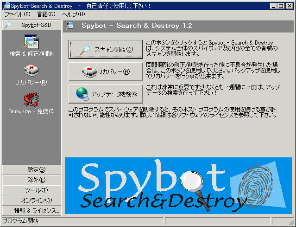This screenshot has height=227, width=296.
Task: Click the Immunize - 免疫 label in sidebar
Action: (31, 111)
